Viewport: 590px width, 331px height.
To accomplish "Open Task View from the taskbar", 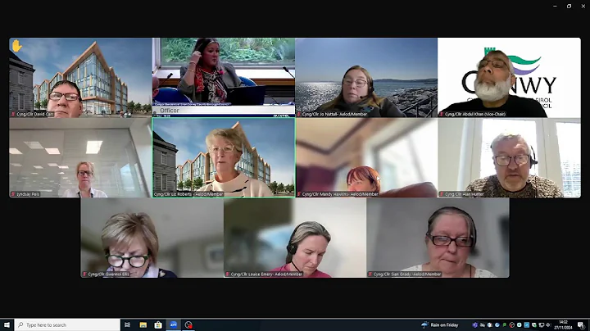I will click(128, 324).
